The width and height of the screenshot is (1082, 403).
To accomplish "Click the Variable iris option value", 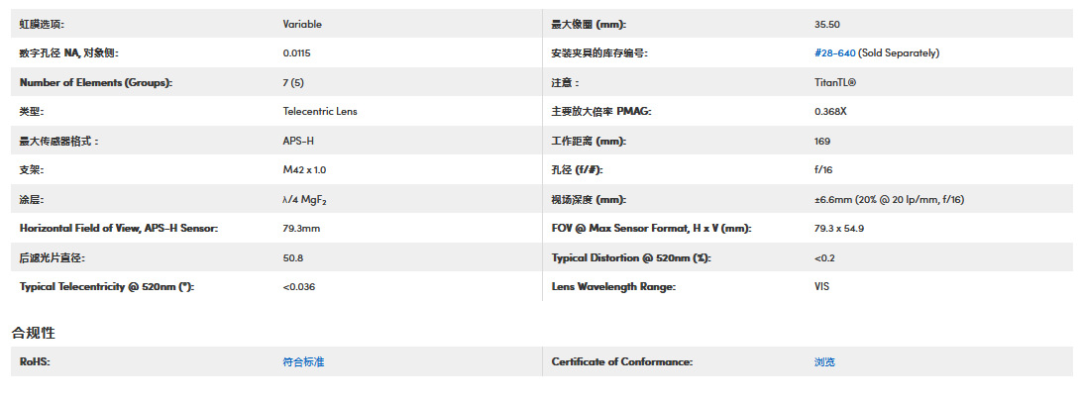I will point(302,24).
